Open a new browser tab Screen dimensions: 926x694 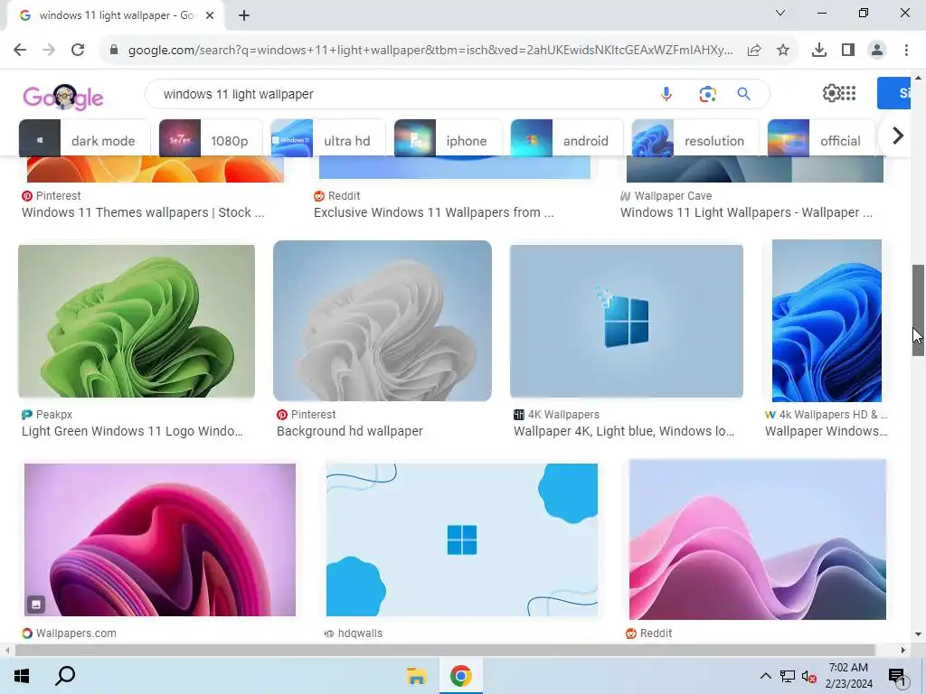(244, 15)
